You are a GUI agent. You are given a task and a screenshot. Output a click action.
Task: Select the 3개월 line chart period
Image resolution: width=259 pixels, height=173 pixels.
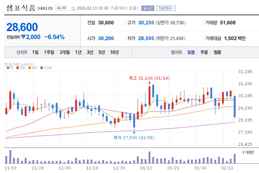click(x=65, y=52)
